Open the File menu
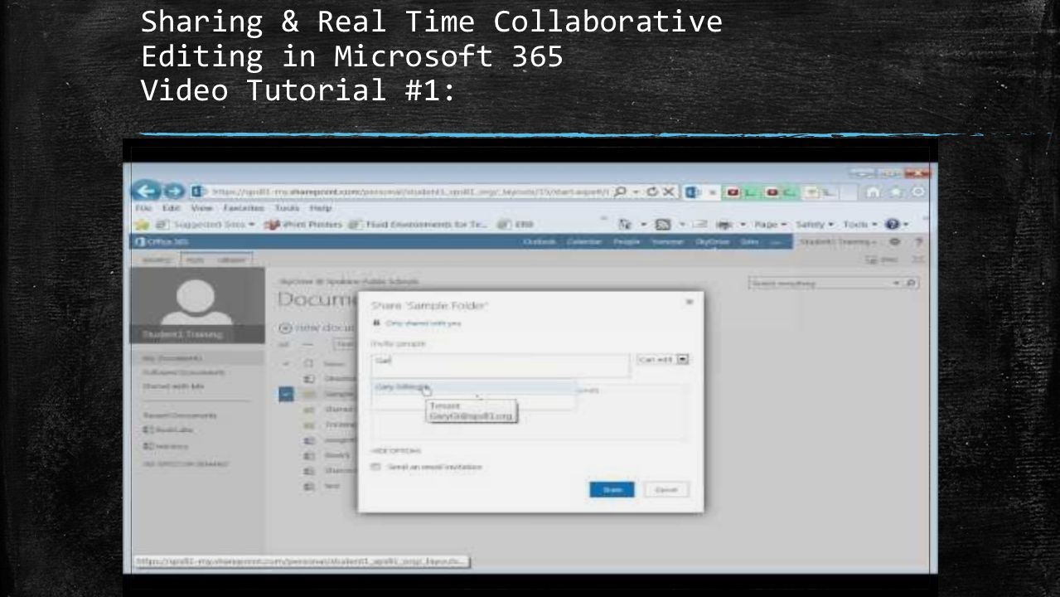The height and width of the screenshot is (597, 1060). point(142,209)
